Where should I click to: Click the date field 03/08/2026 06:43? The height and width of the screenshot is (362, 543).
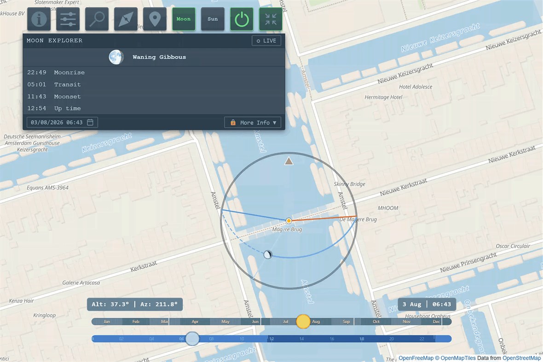pos(62,122)
